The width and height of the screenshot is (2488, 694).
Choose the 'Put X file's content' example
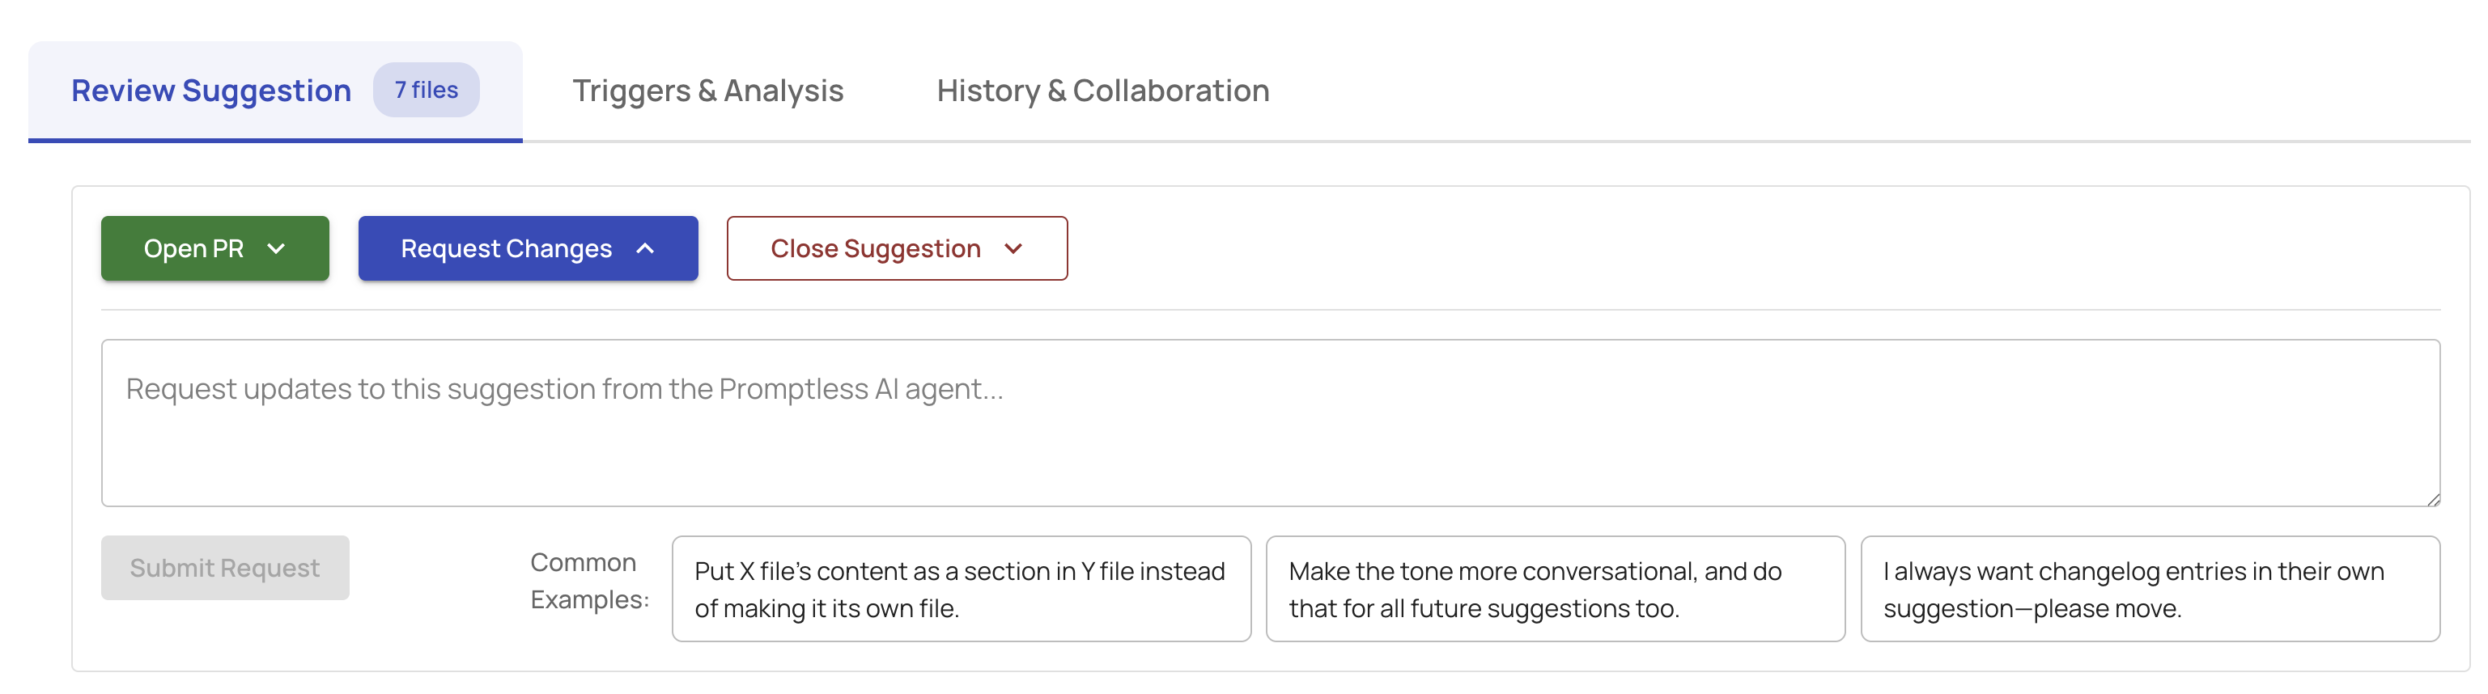(961, 589)
